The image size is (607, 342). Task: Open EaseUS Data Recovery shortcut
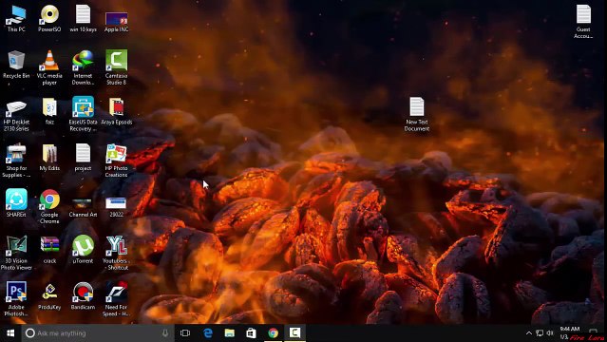(x=83, y=114)
